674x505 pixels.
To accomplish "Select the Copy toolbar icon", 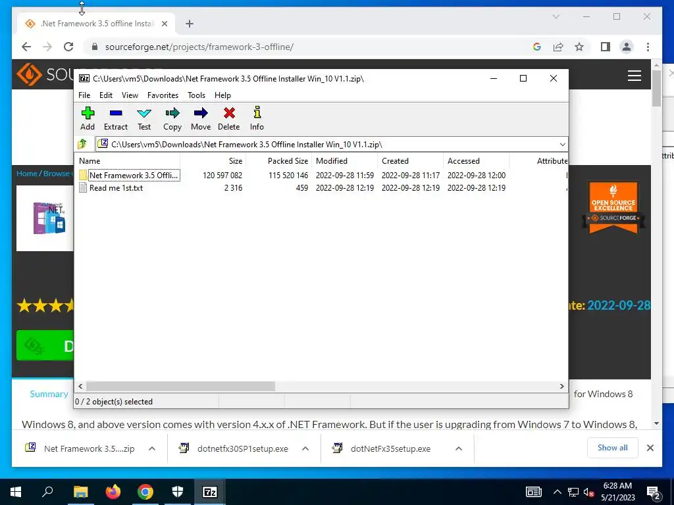I will 172,118.
